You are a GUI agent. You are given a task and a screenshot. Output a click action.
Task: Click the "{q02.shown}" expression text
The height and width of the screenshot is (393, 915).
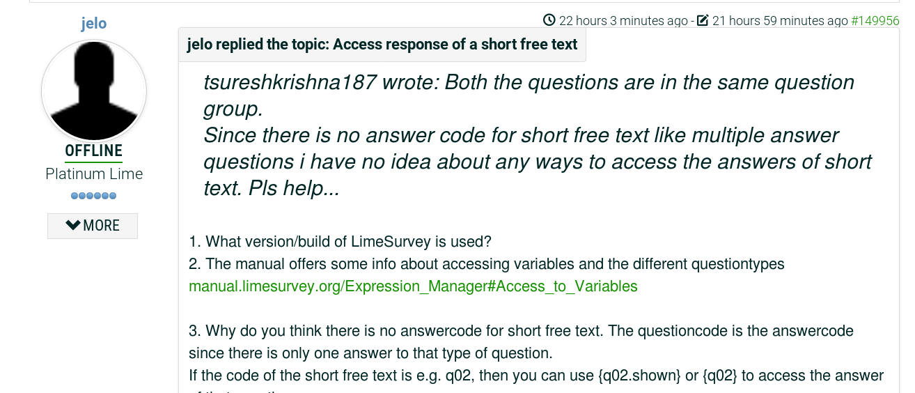(639, 376)
